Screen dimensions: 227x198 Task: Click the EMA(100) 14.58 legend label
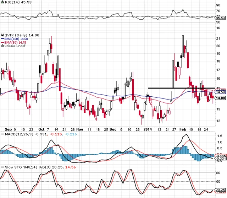click(x=16, y=39)
